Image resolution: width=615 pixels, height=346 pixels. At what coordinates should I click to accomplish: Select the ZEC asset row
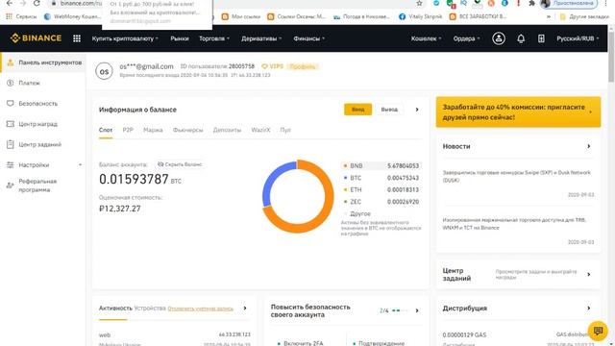click(381, 202)
